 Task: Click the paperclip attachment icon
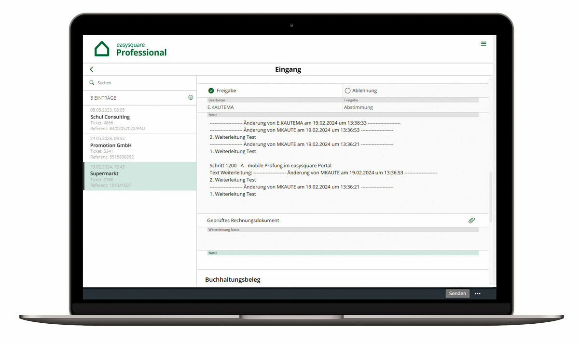[x=471, y=221]
